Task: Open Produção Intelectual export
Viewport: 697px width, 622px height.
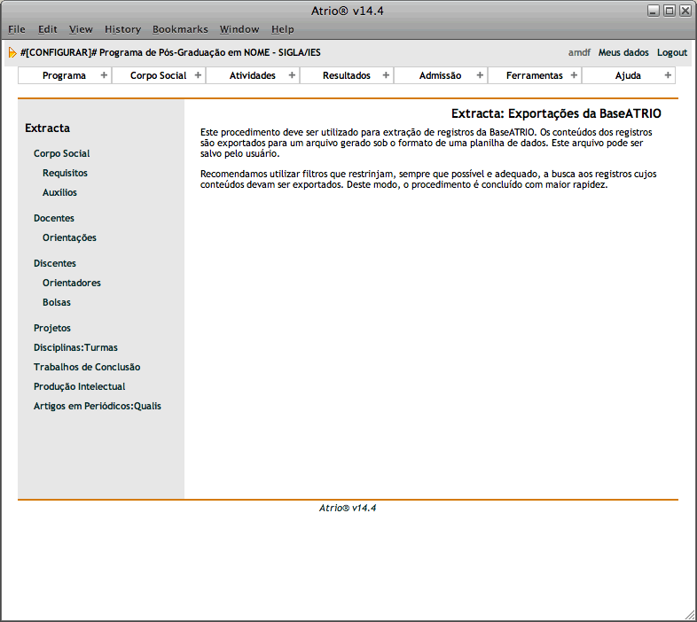Action: point(79,386)
